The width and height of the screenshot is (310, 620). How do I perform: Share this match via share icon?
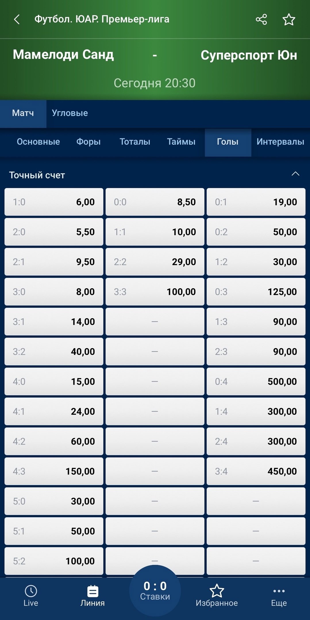[261, 20]
